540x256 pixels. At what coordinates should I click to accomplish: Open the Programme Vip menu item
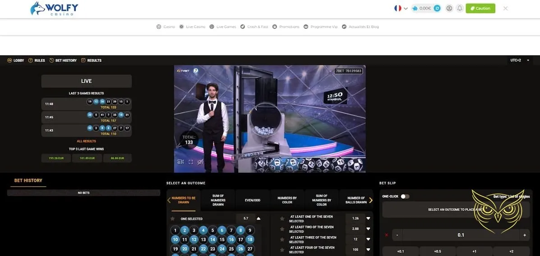tap(321, 27)
